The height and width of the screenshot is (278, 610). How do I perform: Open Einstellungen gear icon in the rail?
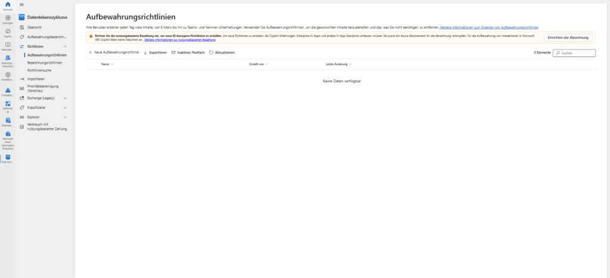coord(8,76)
